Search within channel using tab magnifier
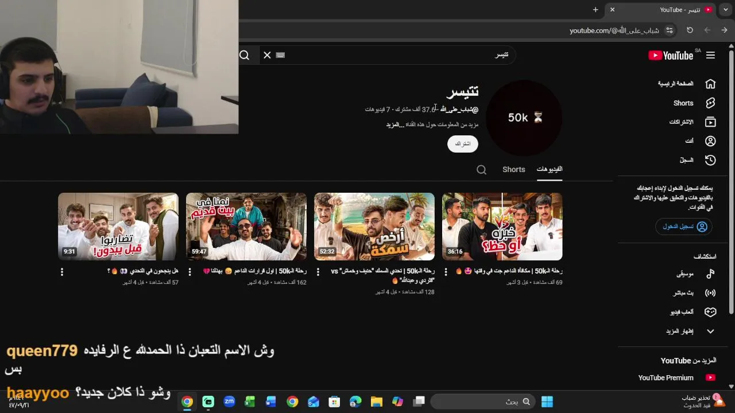Image resolution: width=735 pixels, height=413 pixels. point(482,170)
